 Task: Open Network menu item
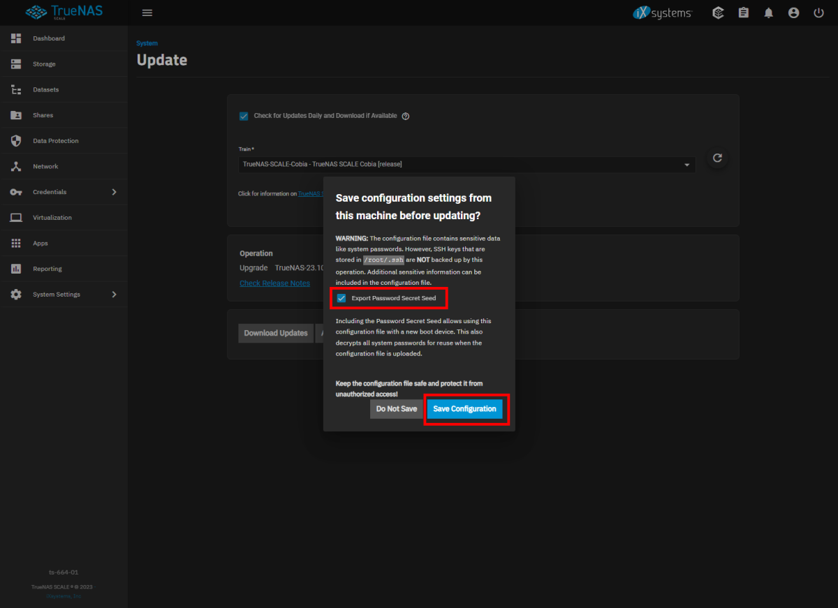point(64,166)
